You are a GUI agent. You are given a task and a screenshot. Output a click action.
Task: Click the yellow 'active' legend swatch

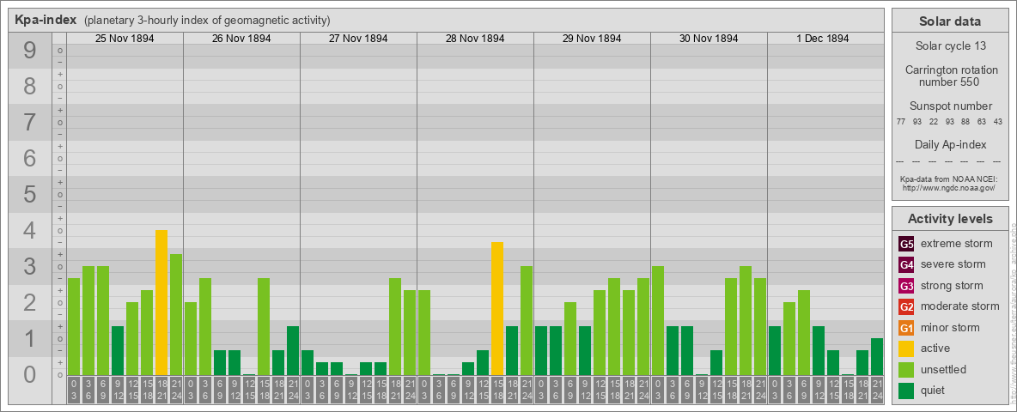click(906, 348)
